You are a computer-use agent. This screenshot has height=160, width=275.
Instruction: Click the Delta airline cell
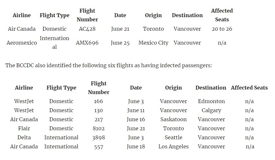point(24,138)
